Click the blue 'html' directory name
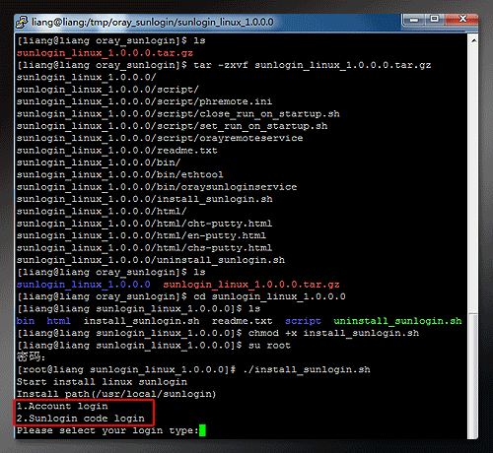The image size is (493, 453). [58, 321]
